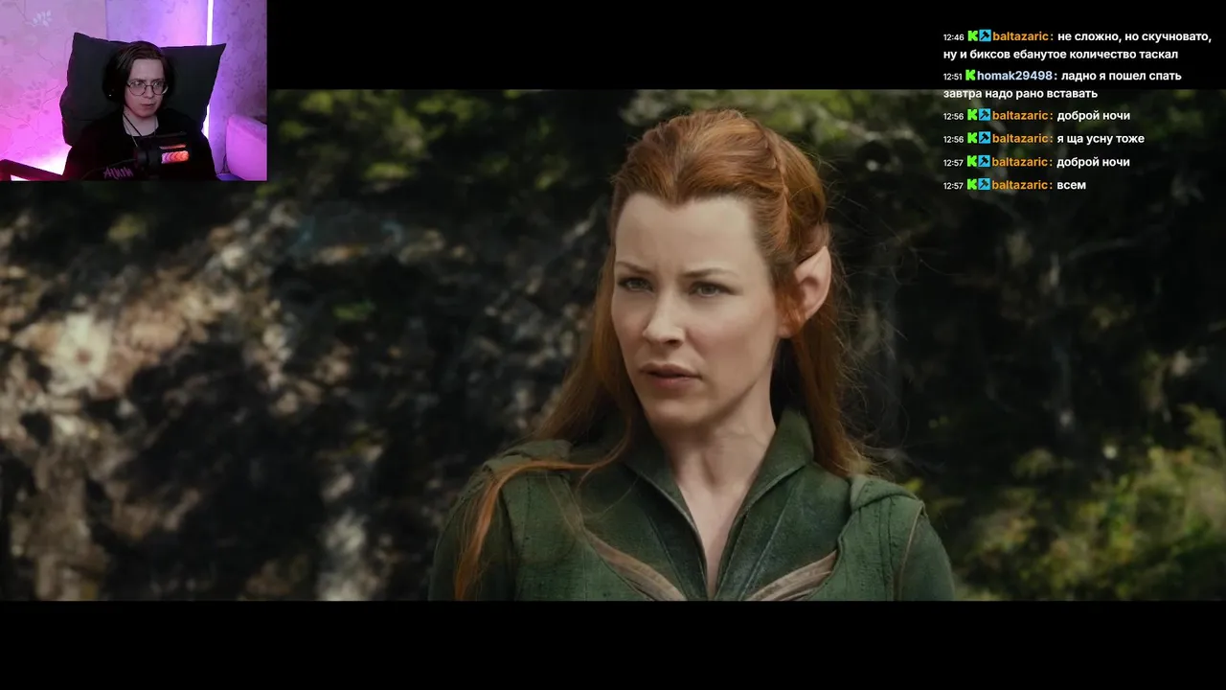Click the Kick badge in the 'я ща усну тоже' row

point(973,139)
